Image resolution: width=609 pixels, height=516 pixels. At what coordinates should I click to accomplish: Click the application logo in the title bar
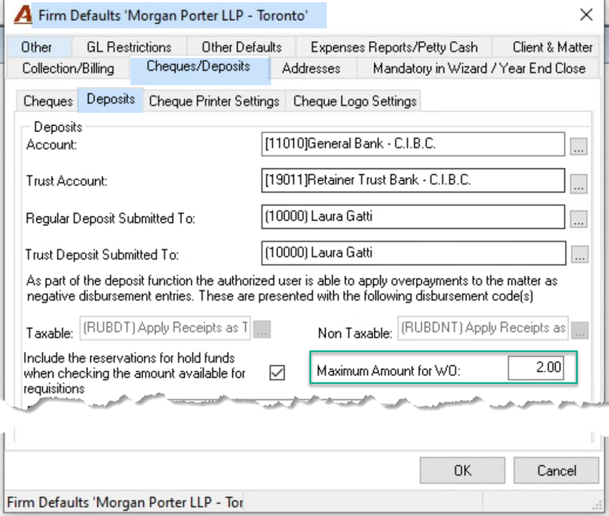click(x=23, y=16)
